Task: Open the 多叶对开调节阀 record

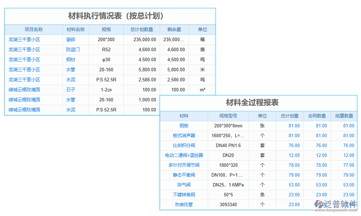Action: point(185,165)
